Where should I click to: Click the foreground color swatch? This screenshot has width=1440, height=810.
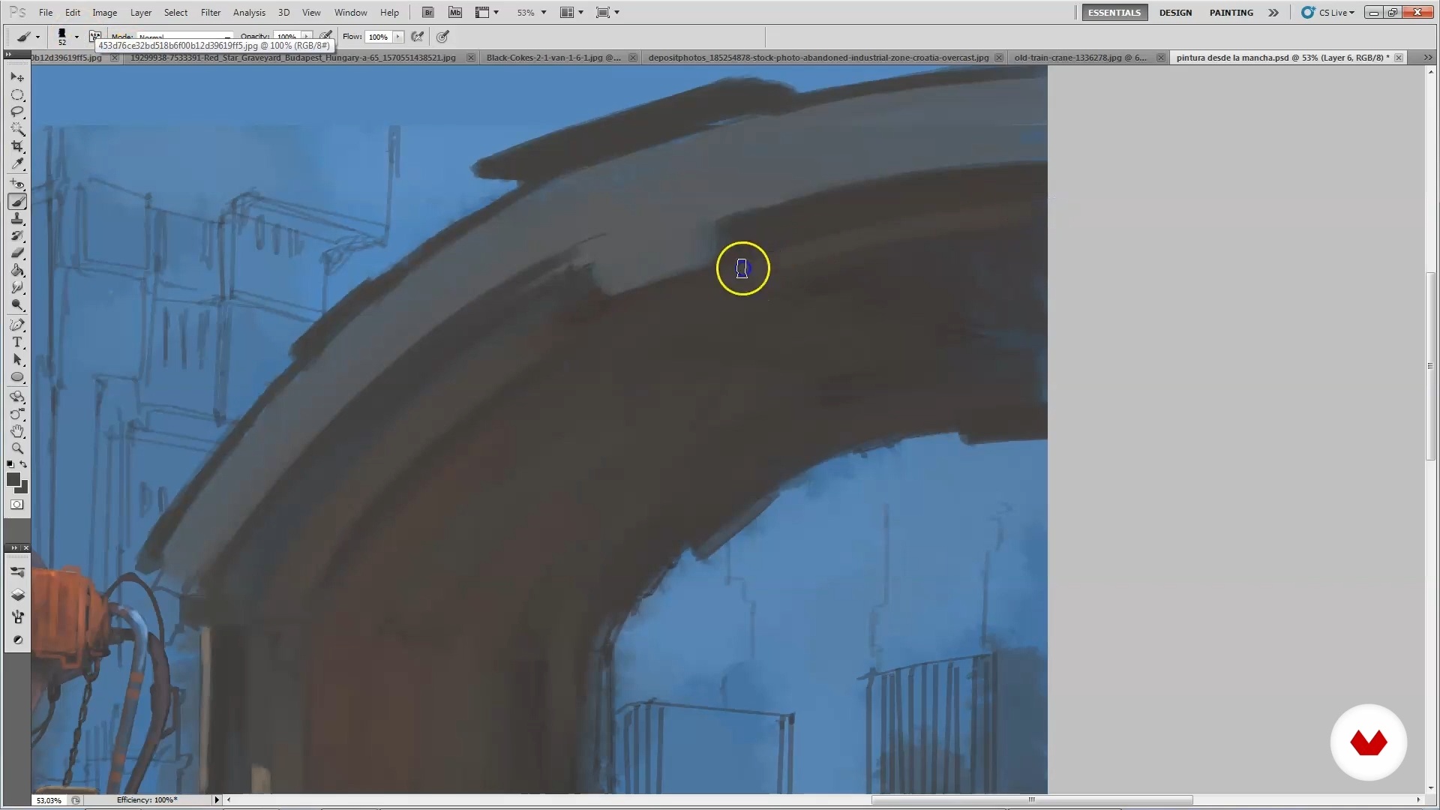click(x=13, y=480)
